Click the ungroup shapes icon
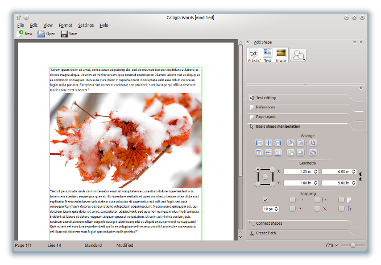Viewport: 381px width, 265px height. pos(313,153)
